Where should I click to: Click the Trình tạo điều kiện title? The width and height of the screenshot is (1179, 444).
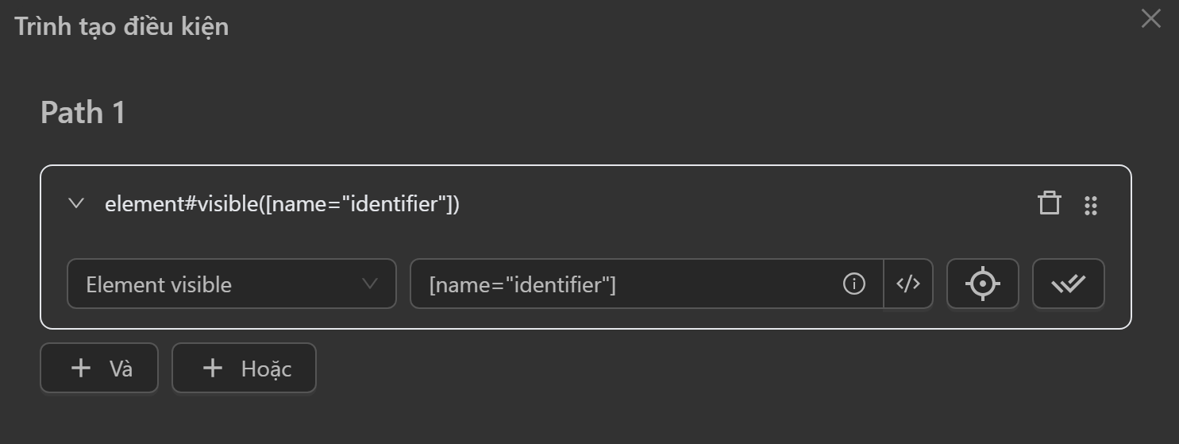(121, 26)
